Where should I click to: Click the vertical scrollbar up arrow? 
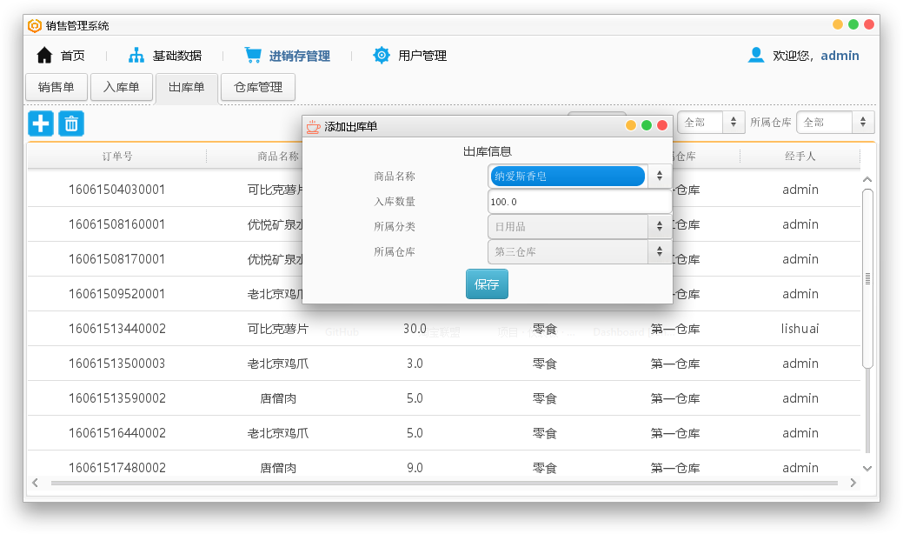click(867, 180)
